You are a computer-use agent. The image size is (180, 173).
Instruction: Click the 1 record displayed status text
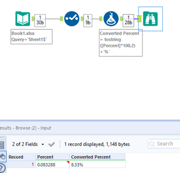point(97,144)
